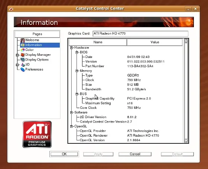208x169 pixels.
Task: Collapse the Hardware section
Action: pyautogui.click(x=71, y=48)
